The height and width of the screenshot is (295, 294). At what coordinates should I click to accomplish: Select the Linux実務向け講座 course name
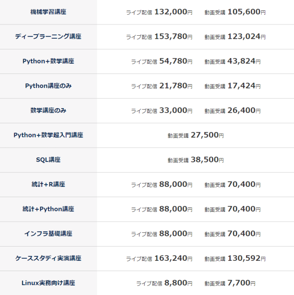(48, 283)
